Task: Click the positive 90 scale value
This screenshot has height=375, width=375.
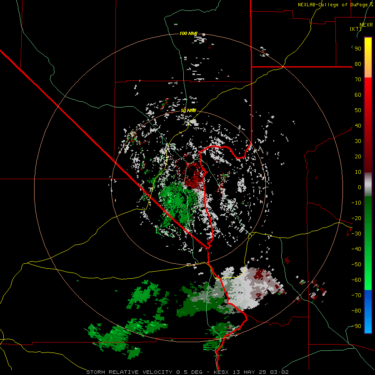Action: coord(358,49)
